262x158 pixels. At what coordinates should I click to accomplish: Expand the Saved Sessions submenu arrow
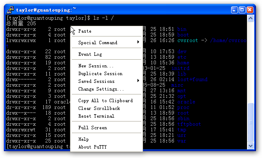point(138,81)
